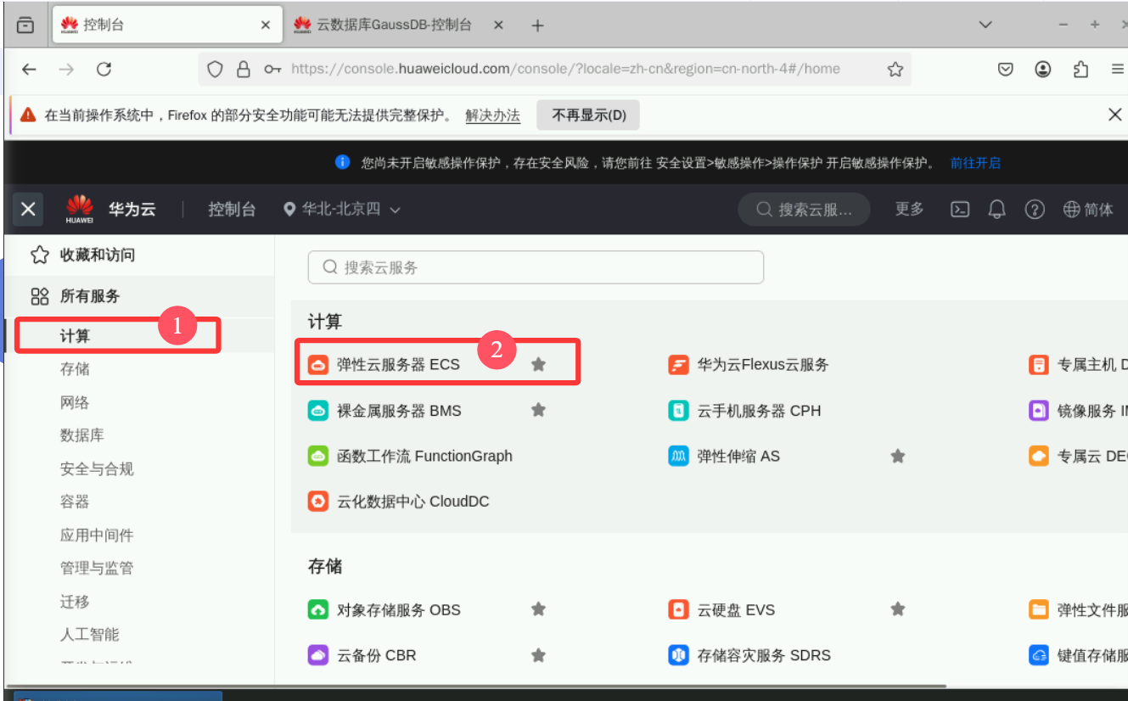Open the 弹性云服务器 ECS service icon
1128x701 pixels.
pyautogui.click(x=317, y=365)
